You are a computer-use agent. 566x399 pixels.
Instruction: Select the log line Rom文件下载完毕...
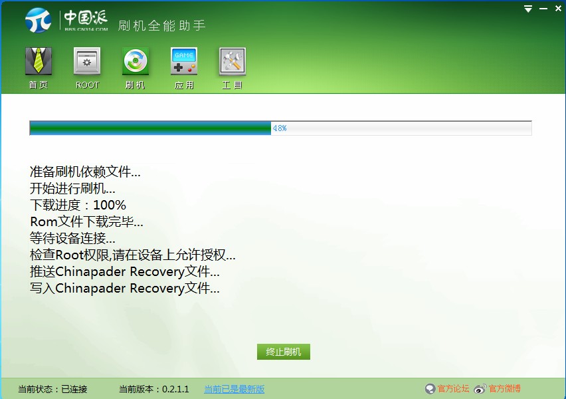point(86,221)
